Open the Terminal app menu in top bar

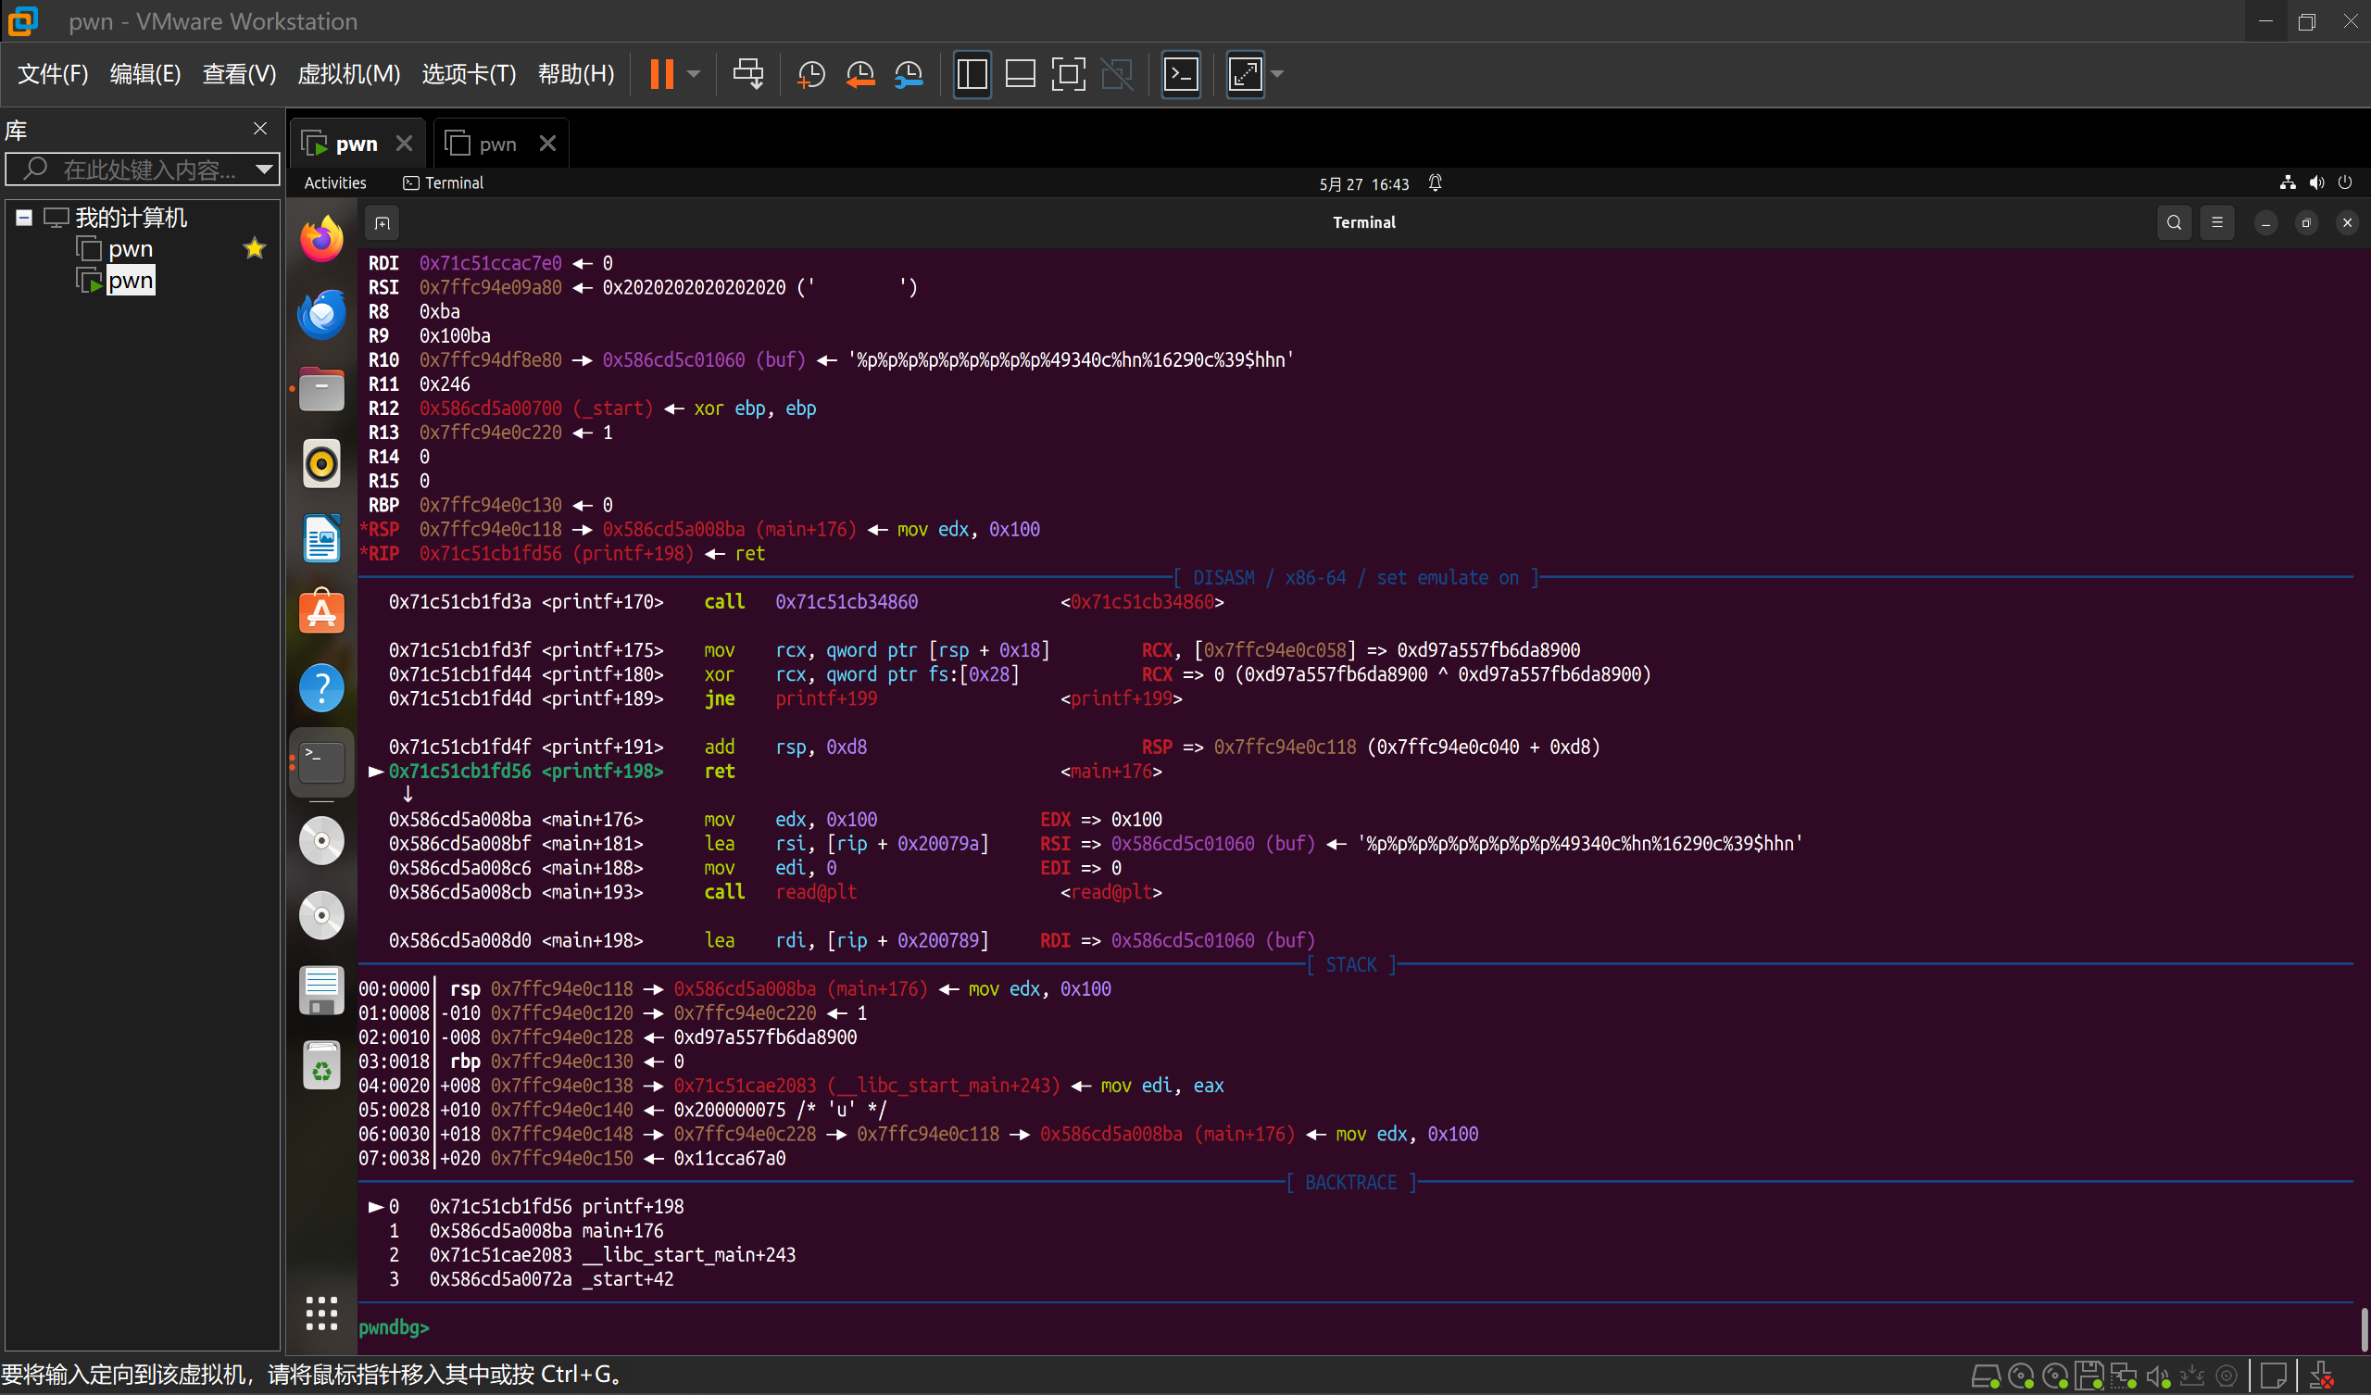[443, 182]
